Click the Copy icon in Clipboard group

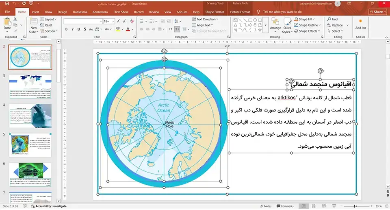click(x=16, y=25)
